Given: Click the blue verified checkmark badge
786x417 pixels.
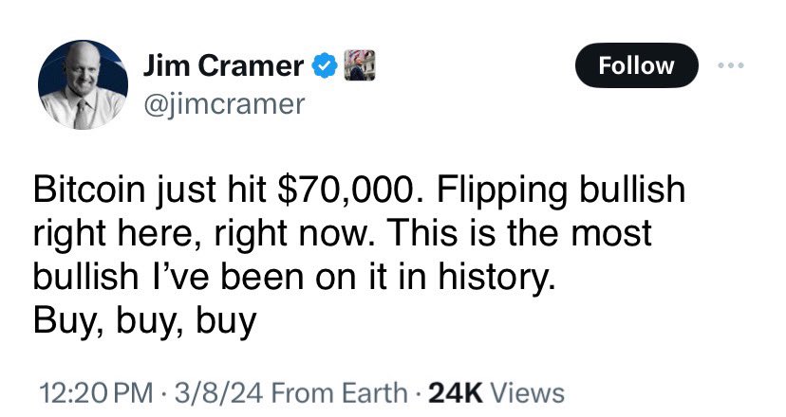Looking at the screenshot, I should (326, 66).
